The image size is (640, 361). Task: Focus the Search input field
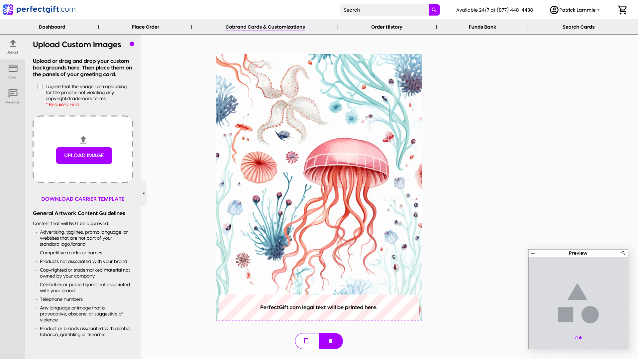384,10
